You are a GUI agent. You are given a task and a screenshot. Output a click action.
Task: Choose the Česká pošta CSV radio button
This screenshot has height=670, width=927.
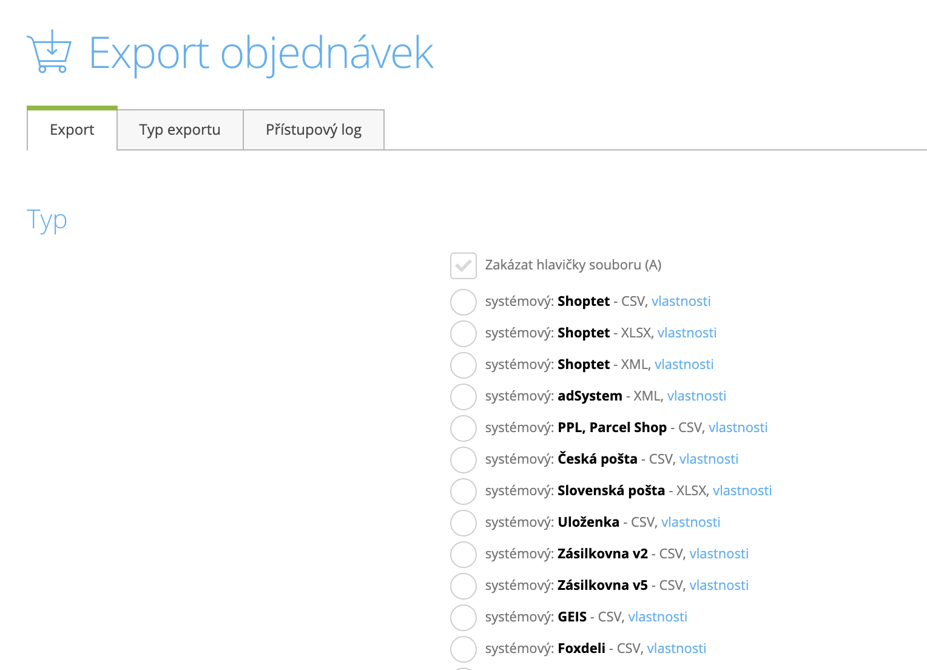click(463, 460)
